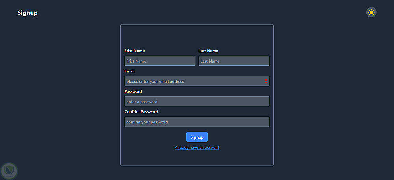Click the "Confrim Password" field label

(x=141, y=112)
